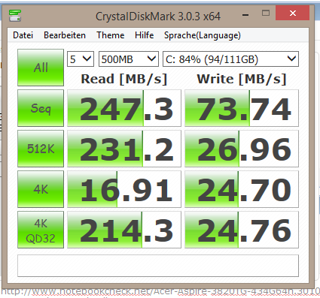Expand the drive selection dropdown showing C: 84%
This screenshot has width=320, height=298.
tap(230, 59)
